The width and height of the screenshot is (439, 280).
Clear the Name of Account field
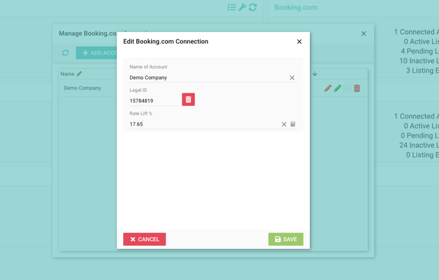[x=292, y=78]
